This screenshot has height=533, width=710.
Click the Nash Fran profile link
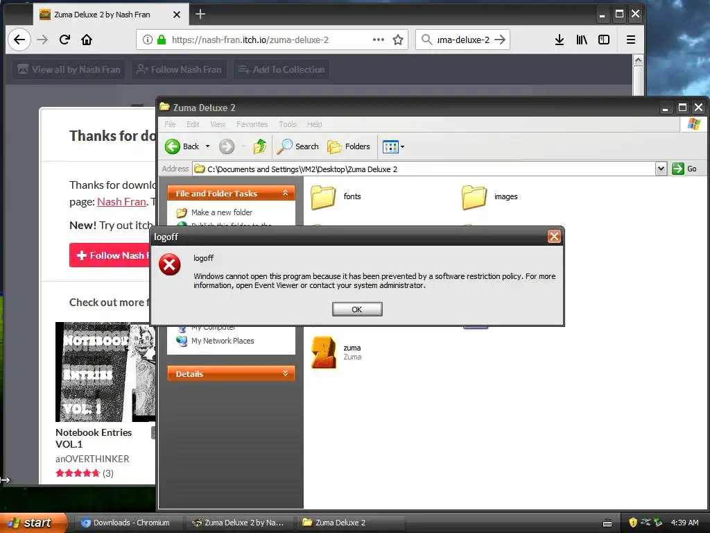[121, 202]
